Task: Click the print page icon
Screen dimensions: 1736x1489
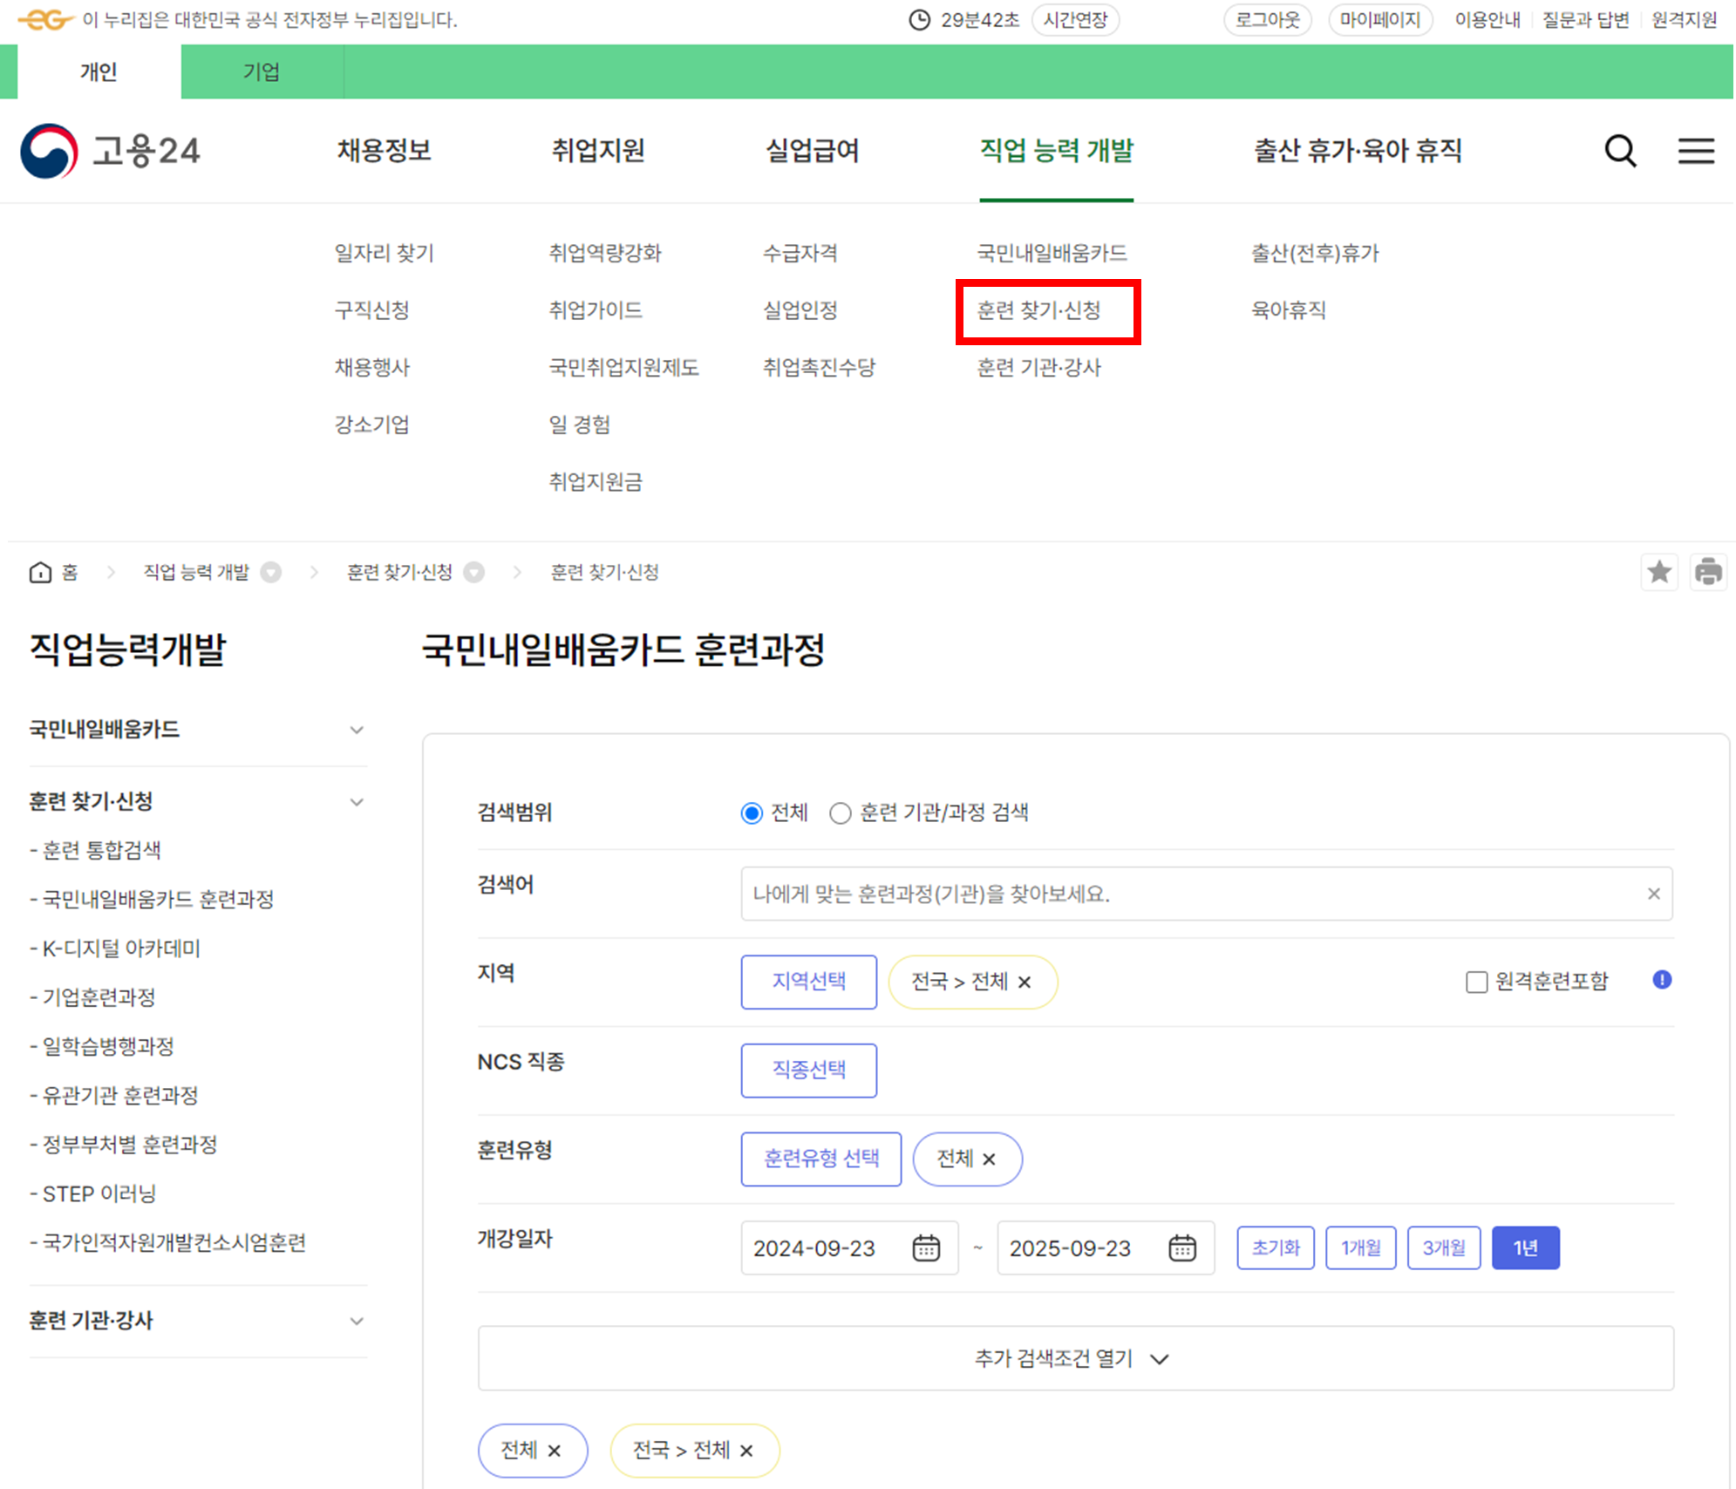Action: [1708, 572]
